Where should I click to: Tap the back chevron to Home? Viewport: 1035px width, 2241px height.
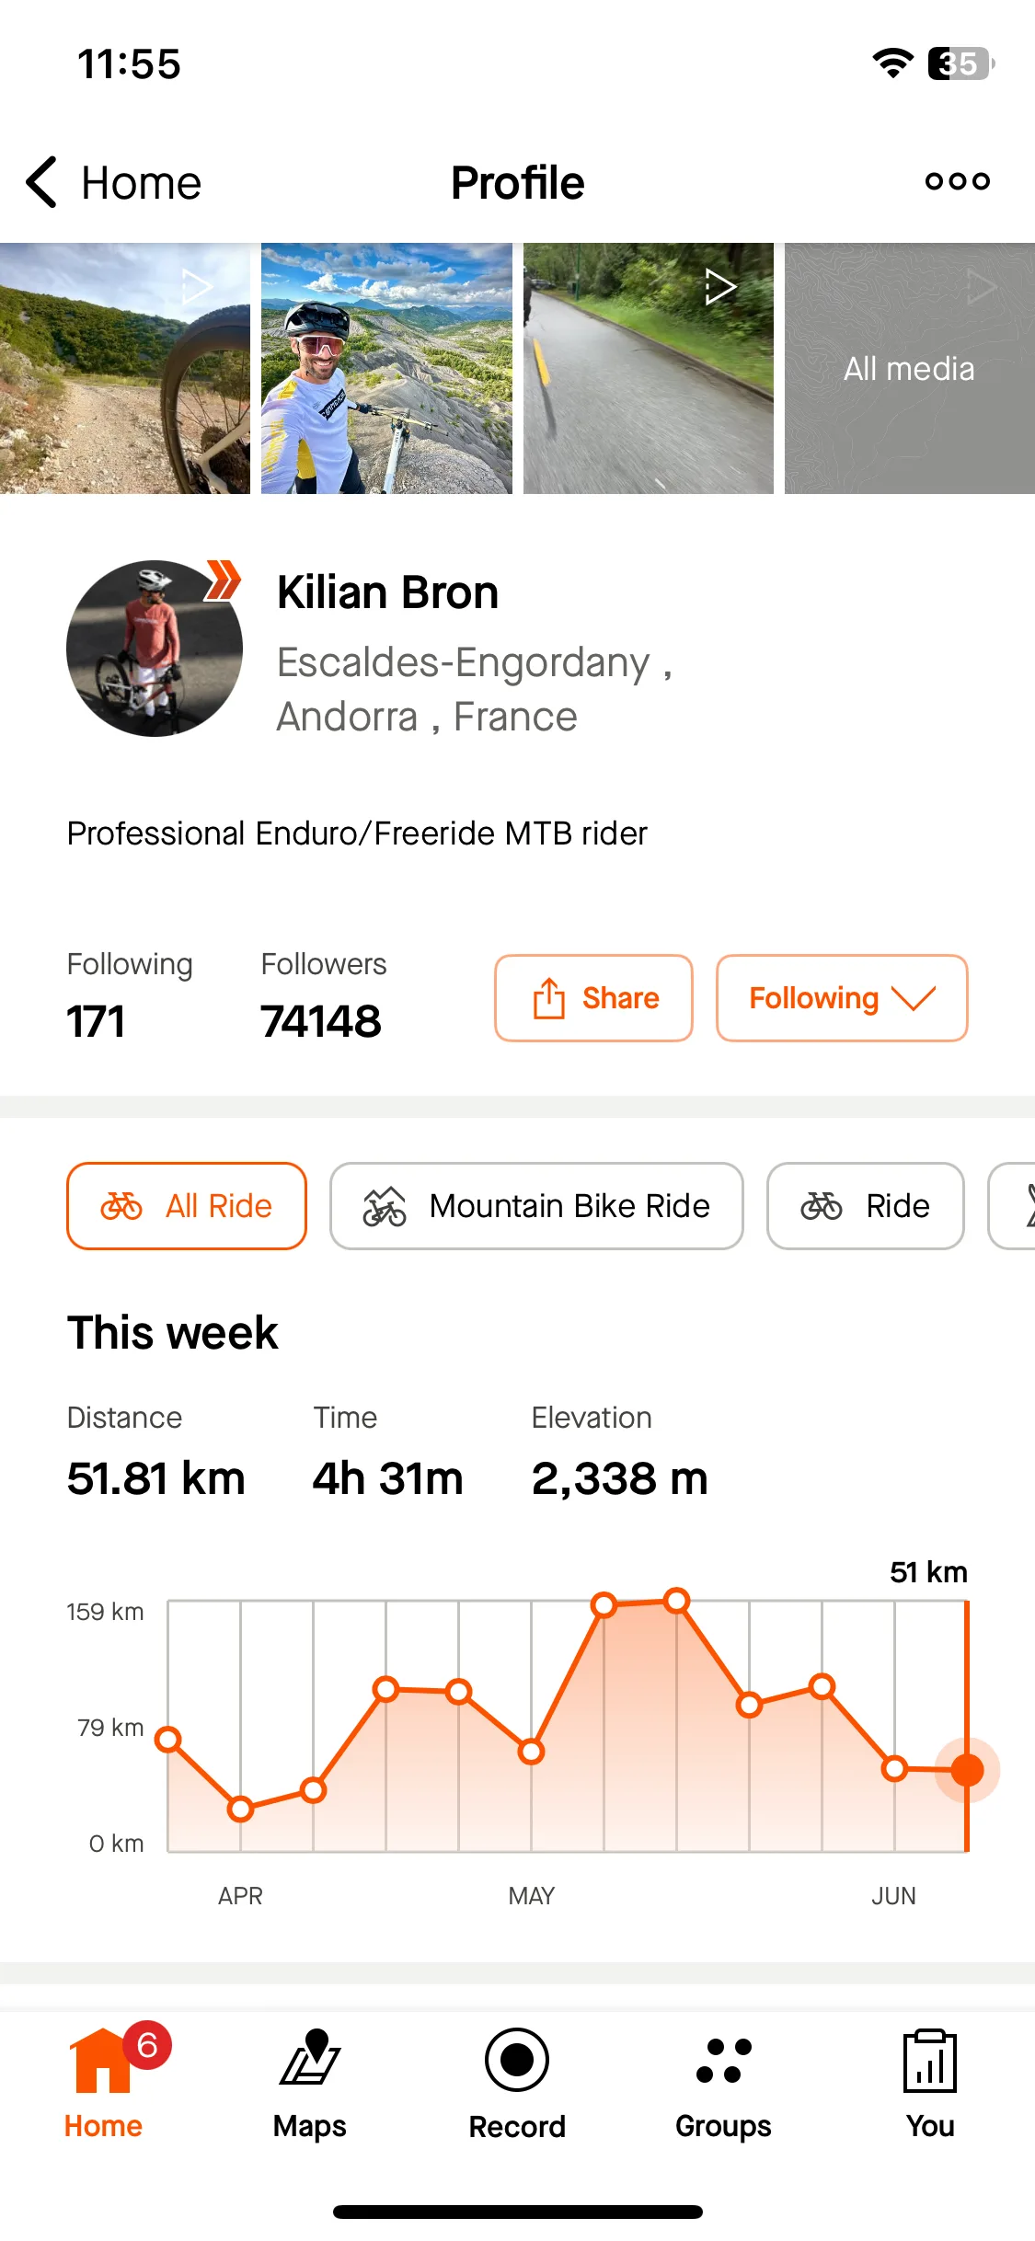pyautogui.click(x=43, y=182)
